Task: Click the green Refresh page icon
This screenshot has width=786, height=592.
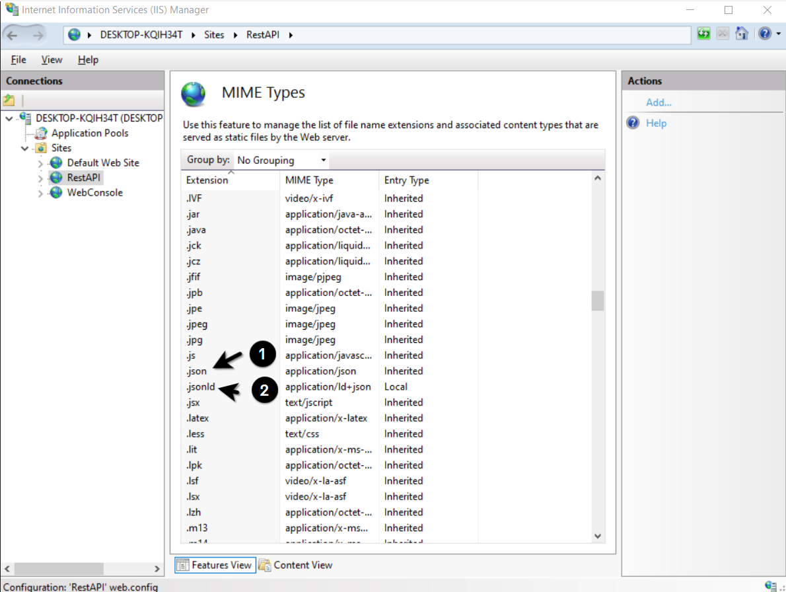Action: [x=704, y=34]
